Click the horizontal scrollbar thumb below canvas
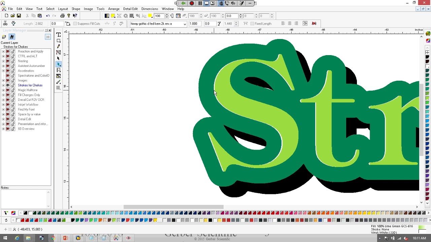Viewport: 431px width, 242px height. point(173,207)
